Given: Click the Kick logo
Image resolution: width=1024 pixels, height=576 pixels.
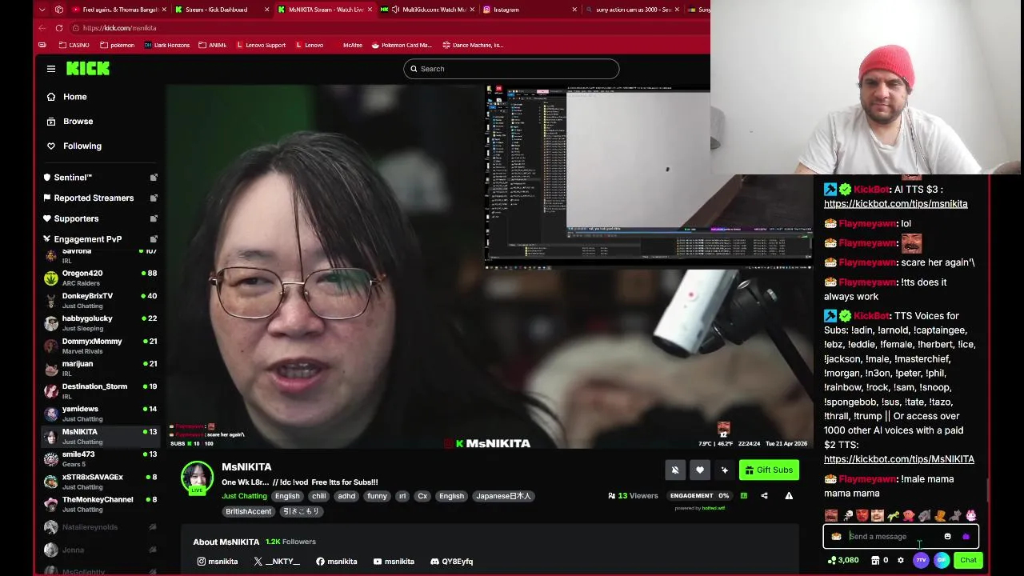Looking at the screenshot, I should (x=88, y=69).
